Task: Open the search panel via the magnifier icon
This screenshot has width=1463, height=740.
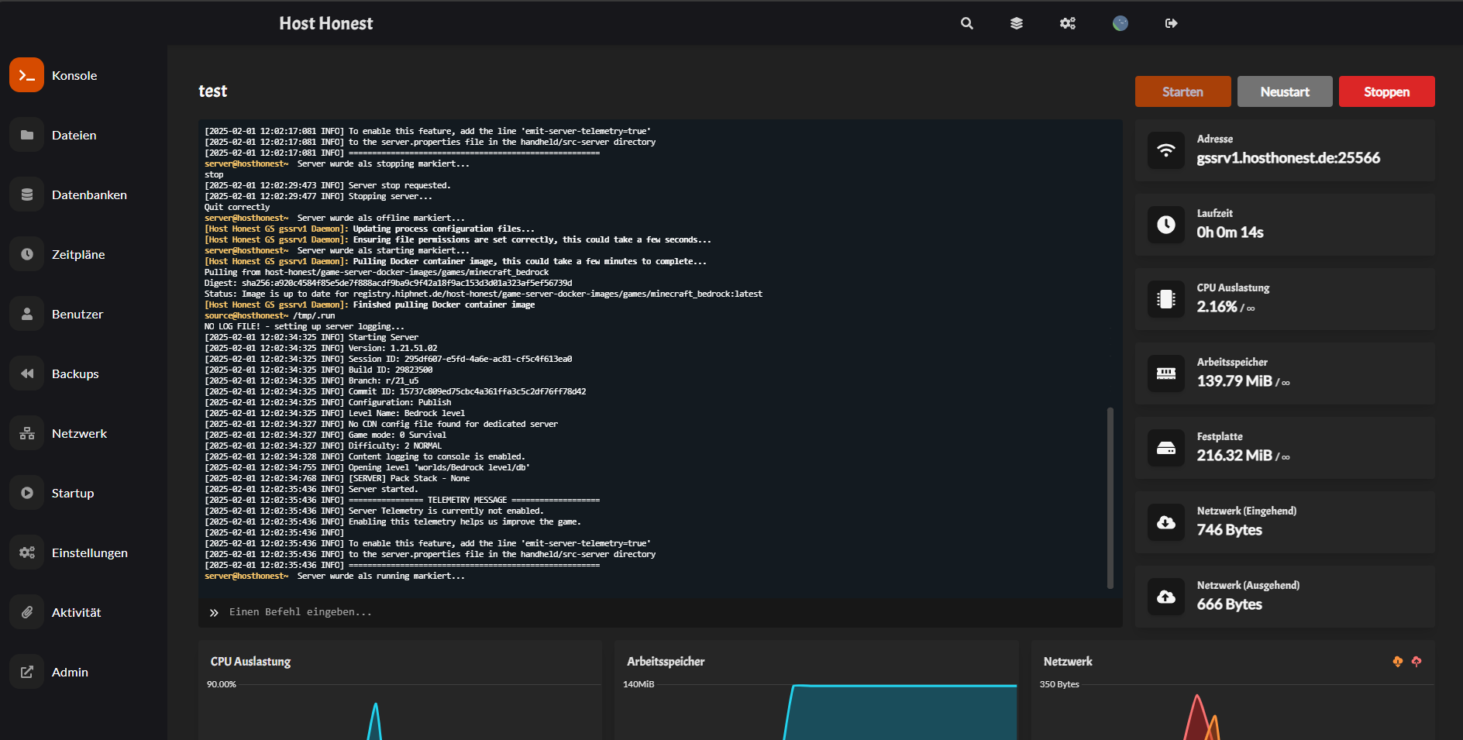Action: click(966, 23)
